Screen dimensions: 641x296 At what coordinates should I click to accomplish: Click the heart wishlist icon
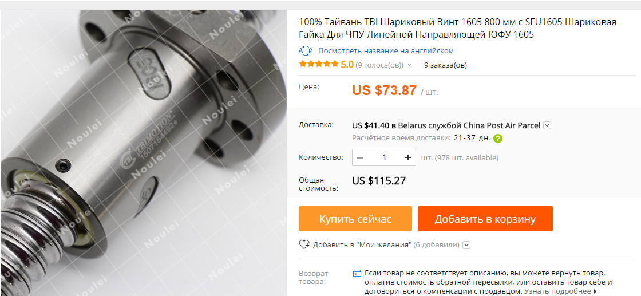pos(304,245)
